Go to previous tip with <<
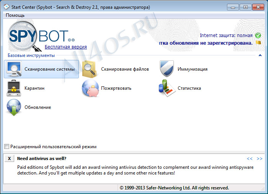The width and height of the screenshot is (268, 194). point(250,158)
